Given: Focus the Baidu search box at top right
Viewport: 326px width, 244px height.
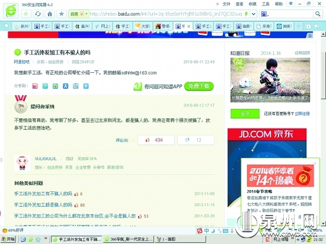Looking at the screenshot, I should coord(290,14).
